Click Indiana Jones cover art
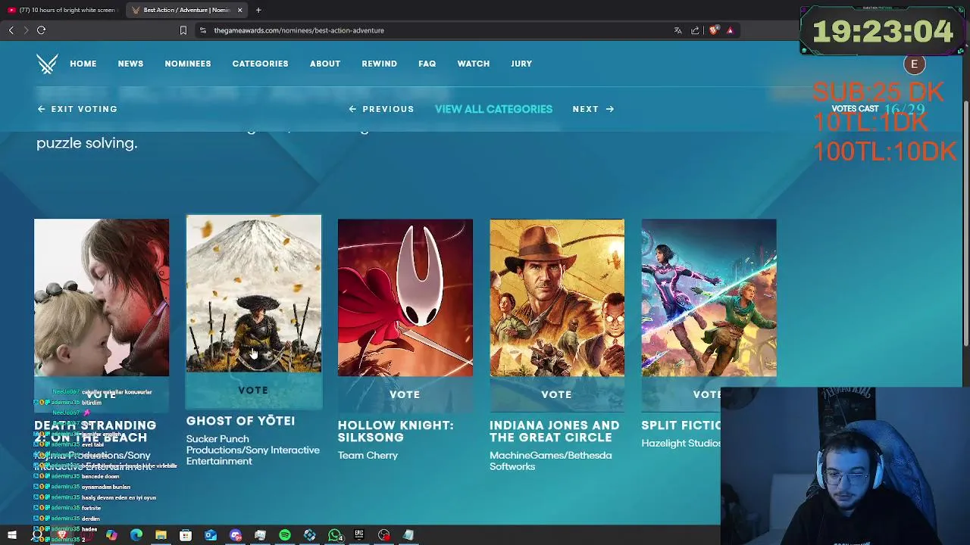Viewport: 970px width, 545px height. (x=557, y=297)
